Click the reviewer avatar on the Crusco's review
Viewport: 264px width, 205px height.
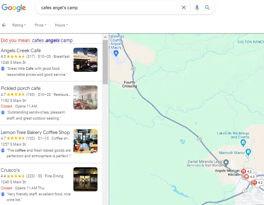(x=3, y=194)
